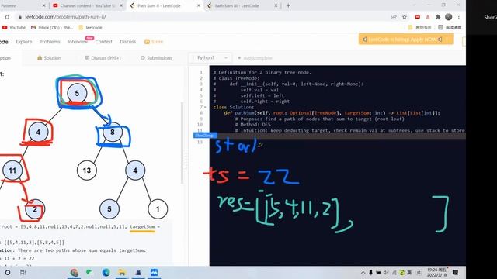The width and height of the screenshot is (497, 279).
Task: Click the share page icon in address bar
Action: [394, 17]
